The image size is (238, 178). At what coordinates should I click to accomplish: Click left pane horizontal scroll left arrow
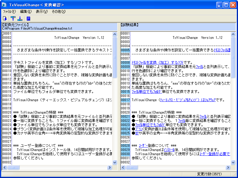point(5,167)
